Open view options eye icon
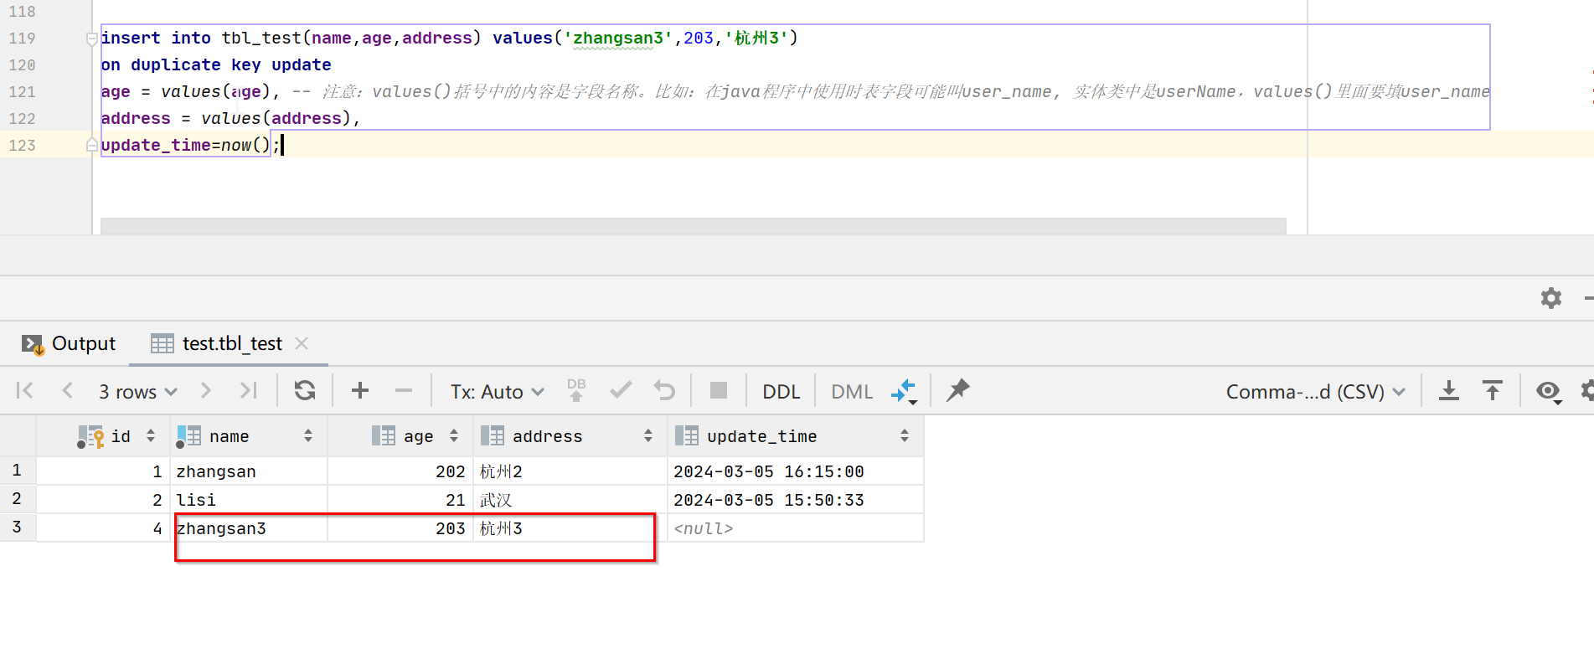The height and width of the screenshot is (669, 1594). coord(1549,391)
